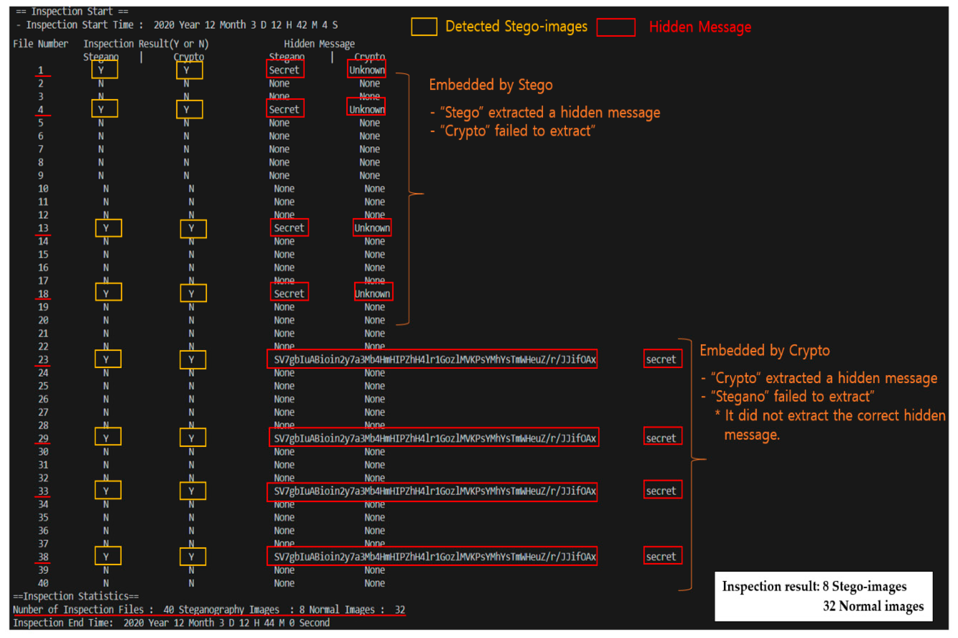958x638 pixels.
Task: Click file number 33 in list
Action: (x=43, y=491)
